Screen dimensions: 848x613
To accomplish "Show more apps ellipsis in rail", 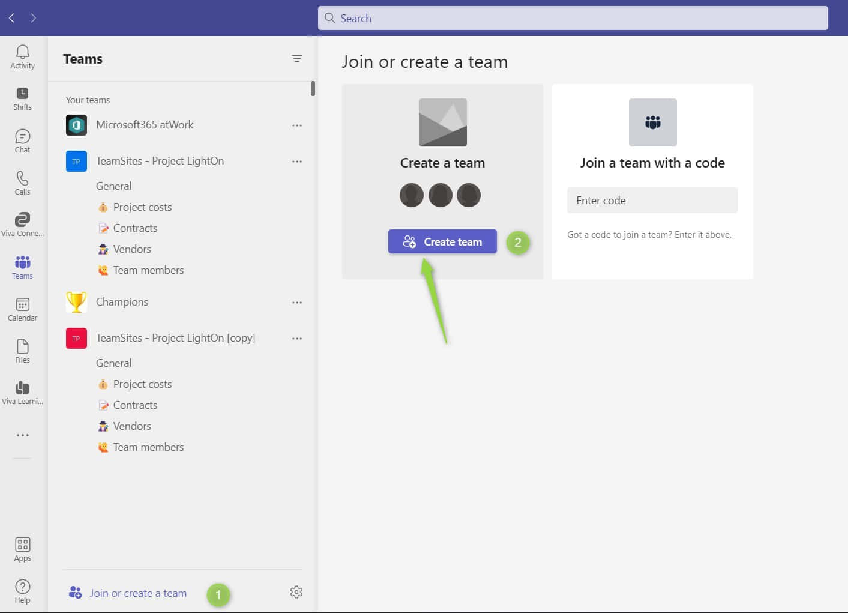I will pyautogui.click(x=23, y=435).
